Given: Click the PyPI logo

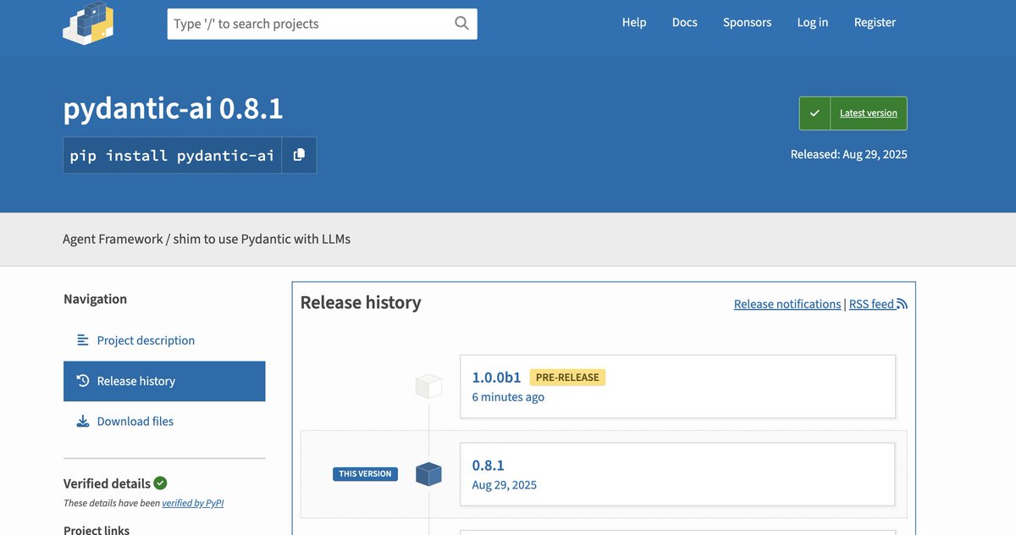Looking at the screenshot, I should coord(88,23).
